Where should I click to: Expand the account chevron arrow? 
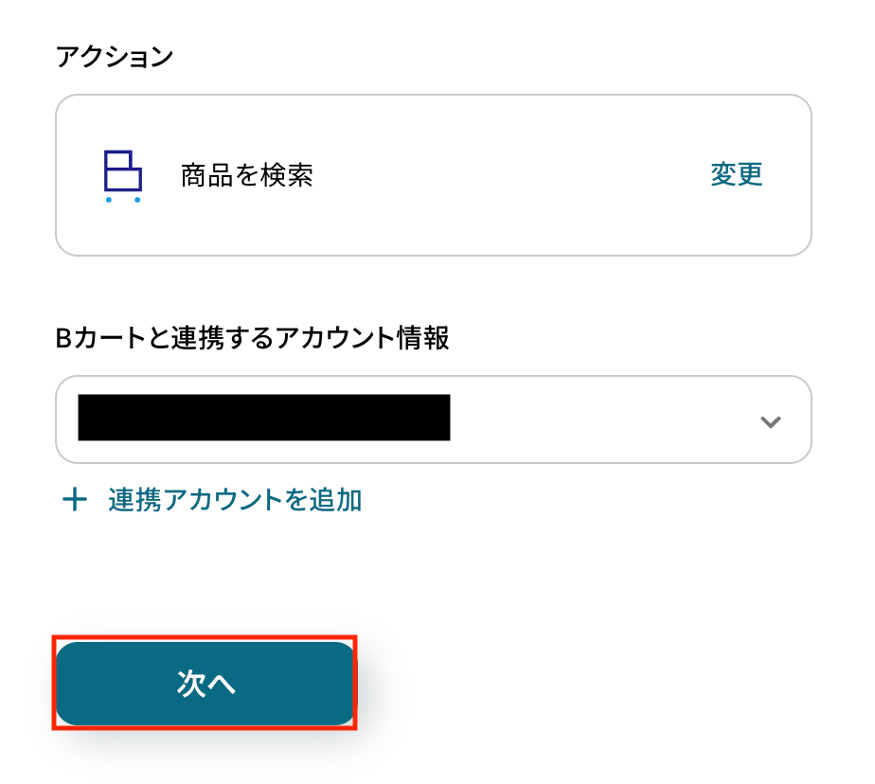pyautogui.click(x=770, y=422)
